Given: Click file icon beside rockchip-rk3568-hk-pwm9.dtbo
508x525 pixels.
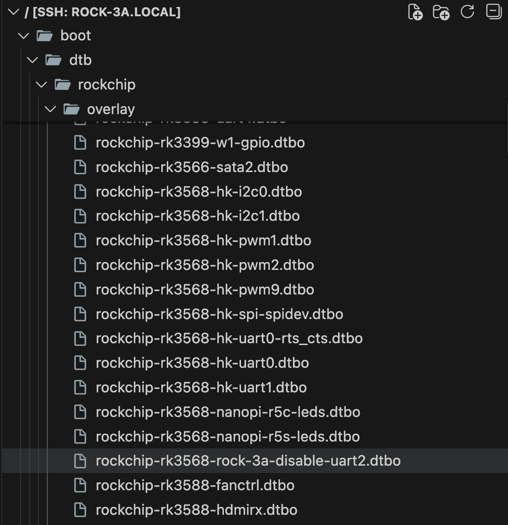Looking at the screenshot, I should [x=80, y=290].
